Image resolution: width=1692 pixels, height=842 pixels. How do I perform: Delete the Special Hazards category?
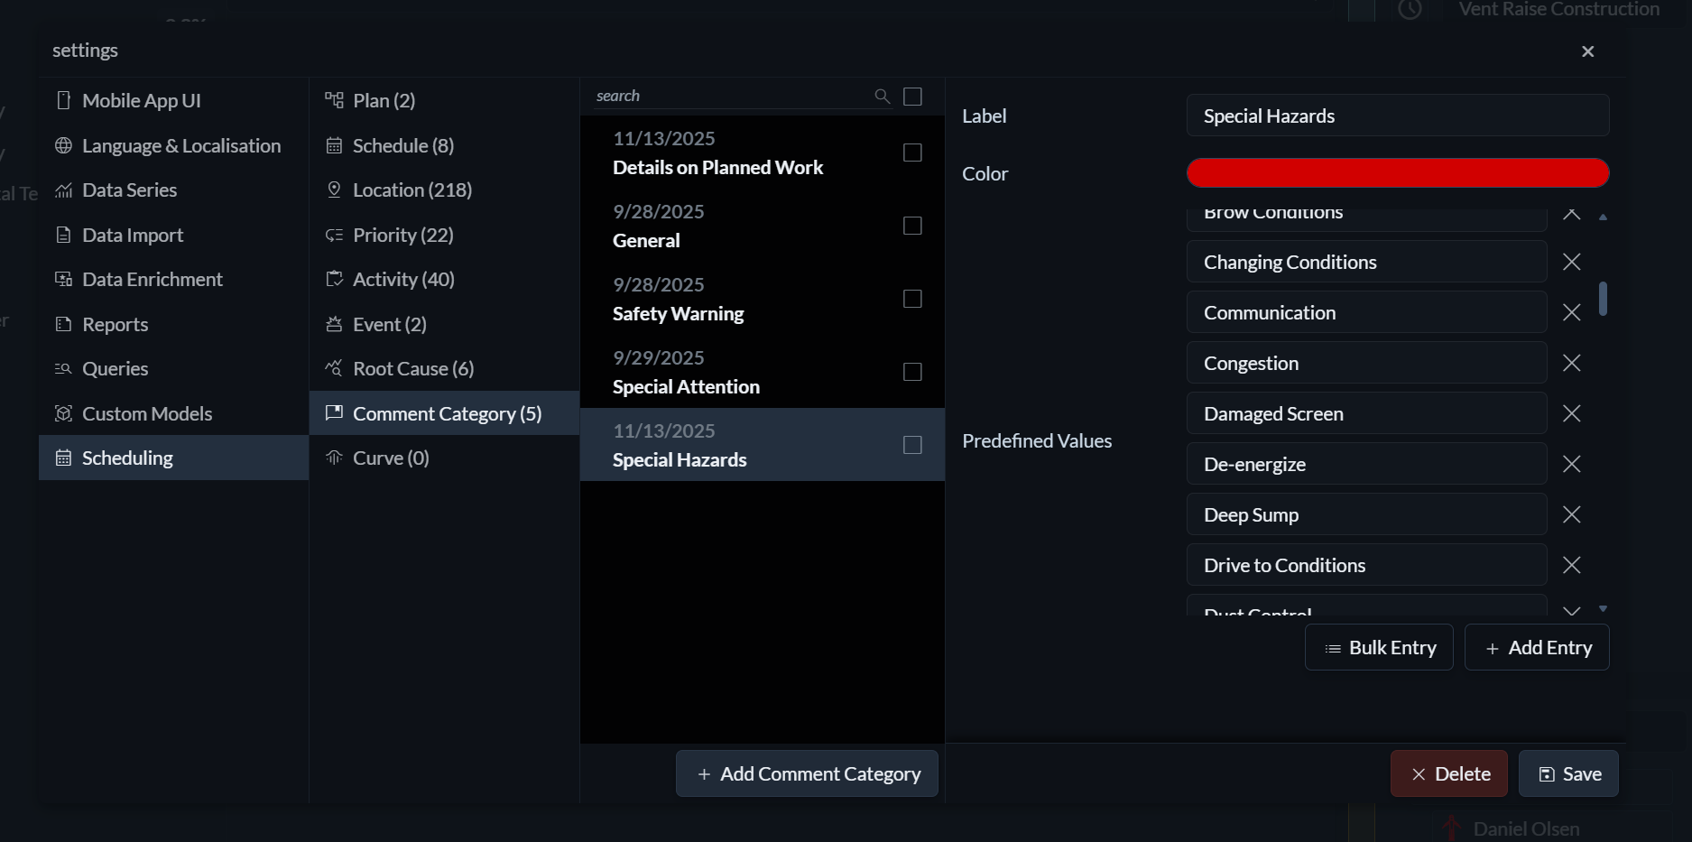pyautogui.click(x=1449, y=773)
